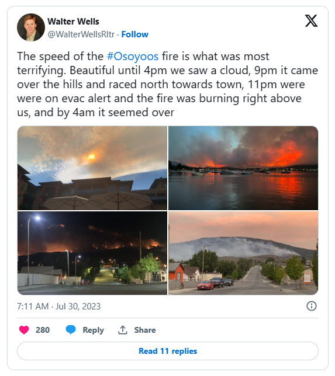Image resolution: width=335 pixels, height=376 pixels.
Task: Open the lake with red fire glow photo
Action: click(x=243, y=168)
